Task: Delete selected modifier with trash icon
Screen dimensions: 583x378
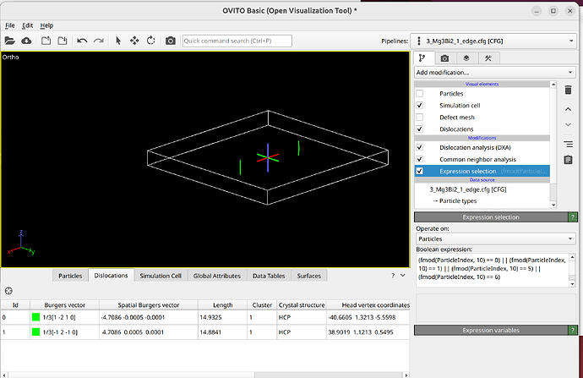Action: (x=568, y=90)
